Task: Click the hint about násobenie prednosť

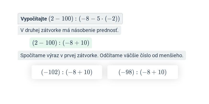Action: [69, 30]
